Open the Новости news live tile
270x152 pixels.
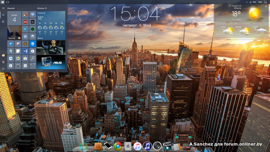[x=14, y=33]
